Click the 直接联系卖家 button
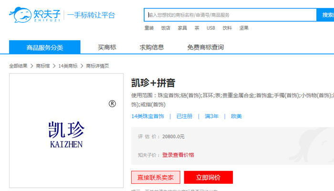 [156, 177]
